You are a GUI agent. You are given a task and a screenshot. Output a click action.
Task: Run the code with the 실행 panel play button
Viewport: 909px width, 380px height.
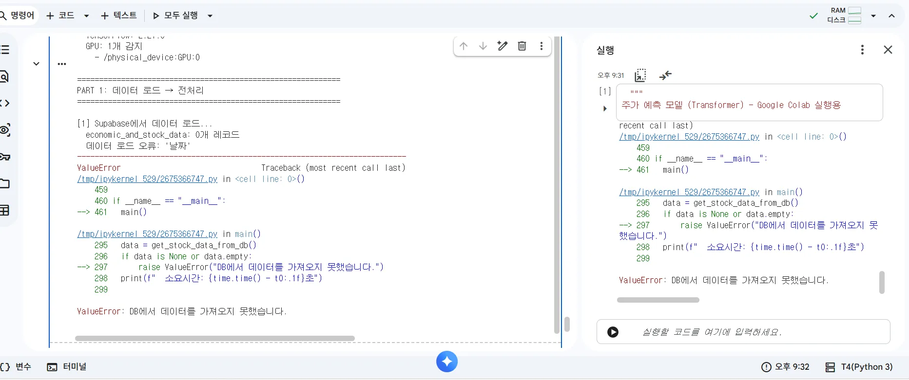(613, 332)
